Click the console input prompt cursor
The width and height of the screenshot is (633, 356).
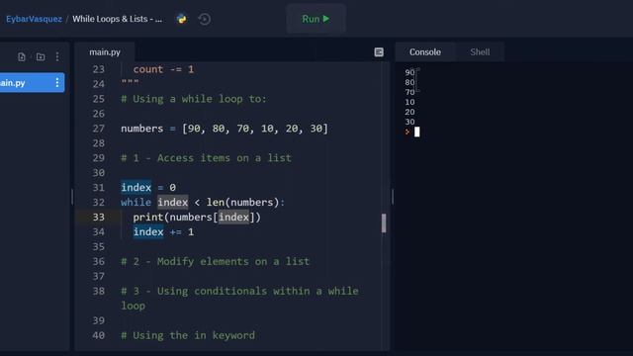coord(417,132)
